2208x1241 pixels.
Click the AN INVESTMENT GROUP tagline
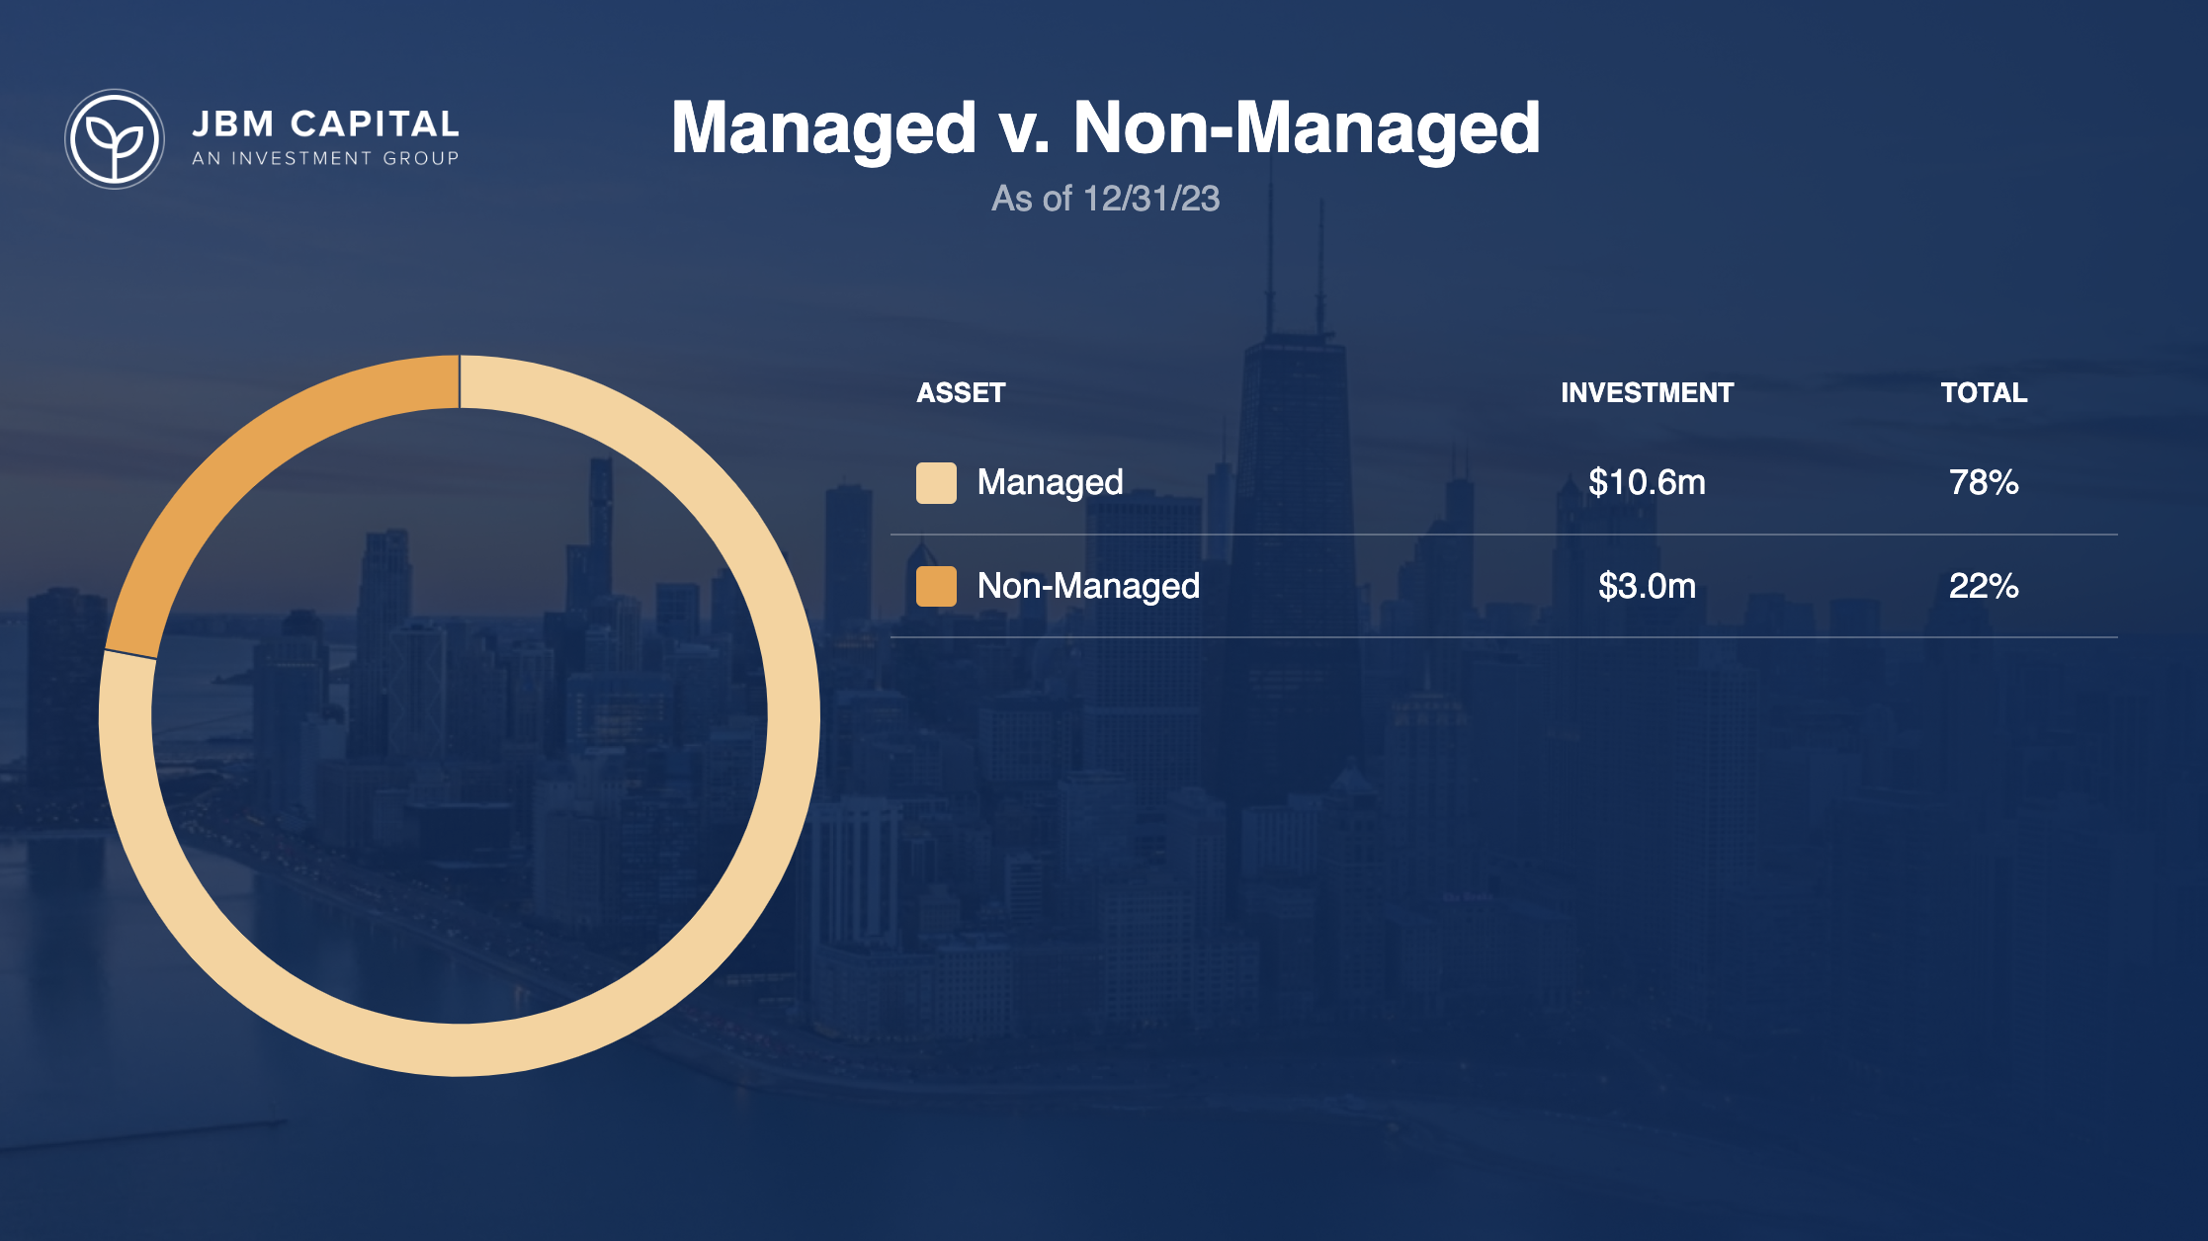click(x=325, y=158)
